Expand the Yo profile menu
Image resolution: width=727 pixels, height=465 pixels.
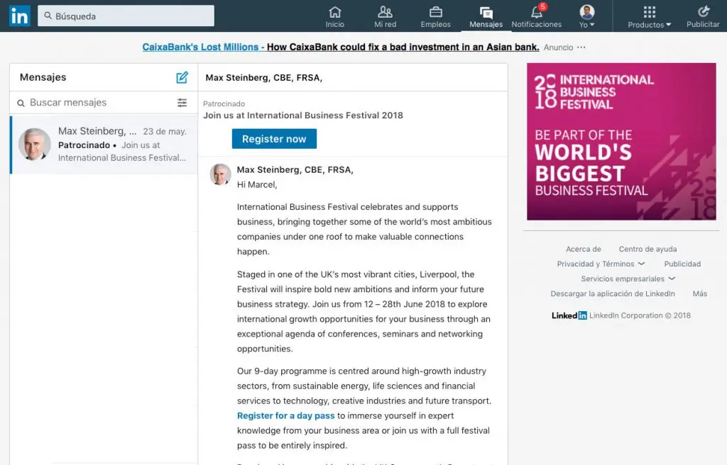(587, 17)
